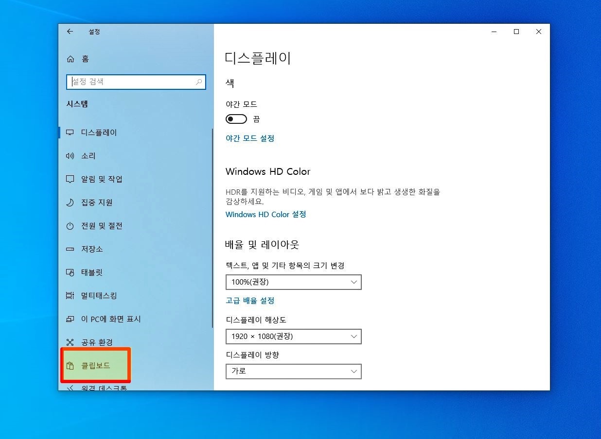Turn on the 야간 모드 toggle
This screenshot has height=439, width=601.
236,119
